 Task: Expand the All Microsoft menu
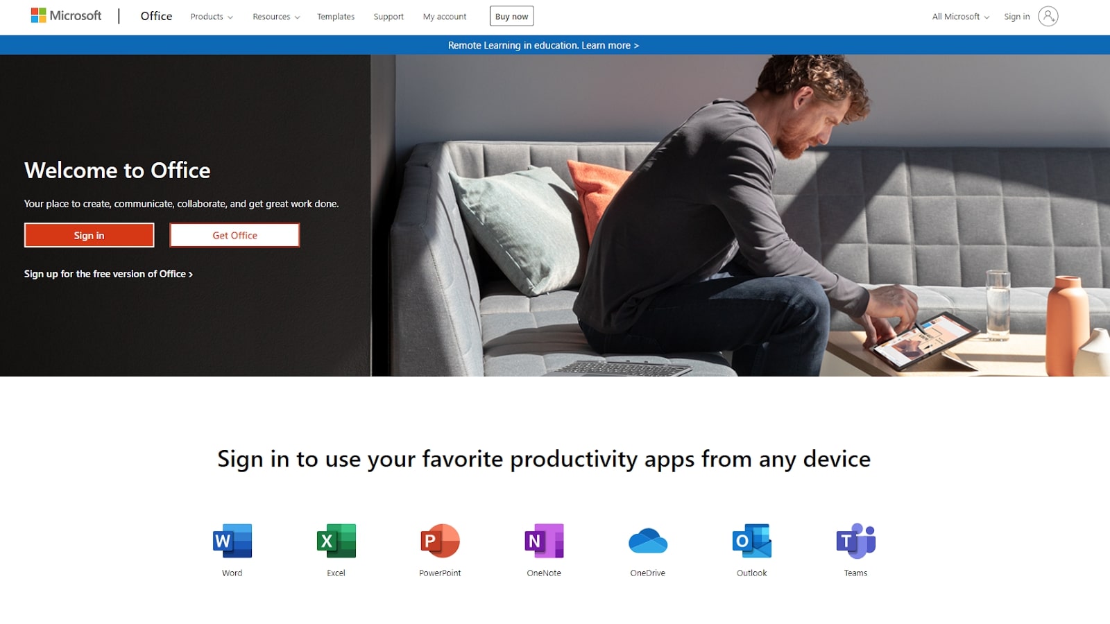[961, 17]
